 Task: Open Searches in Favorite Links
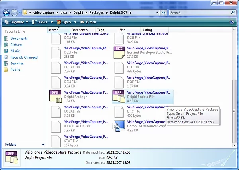pyautogui.click(x=17, y=63)
